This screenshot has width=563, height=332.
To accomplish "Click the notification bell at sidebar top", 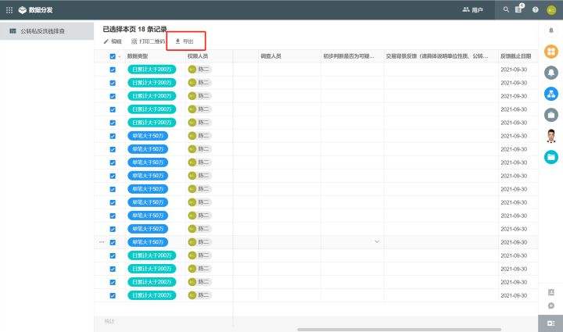I will (551, 30).
